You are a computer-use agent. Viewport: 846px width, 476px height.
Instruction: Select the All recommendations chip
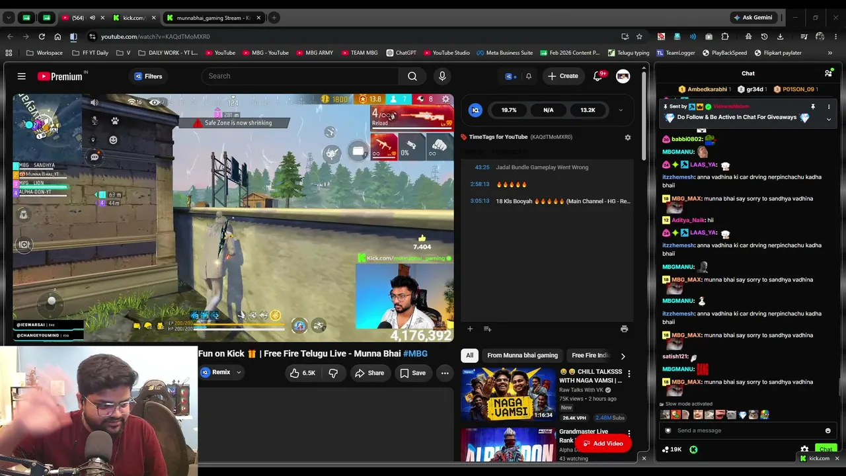click(x=469, y=356)
